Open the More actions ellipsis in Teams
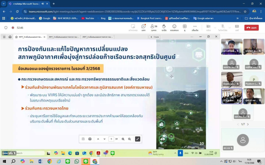The height and width of the screenshot is (165, 265). 195,28
